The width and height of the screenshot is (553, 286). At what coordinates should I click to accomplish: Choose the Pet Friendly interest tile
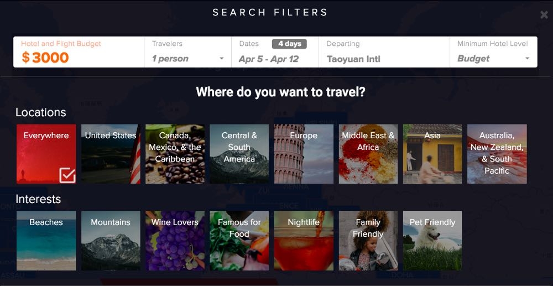[x=432, y=241]
